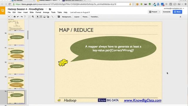Click the Zoom to fit icon
188x106 pixels.
point(29,17)
